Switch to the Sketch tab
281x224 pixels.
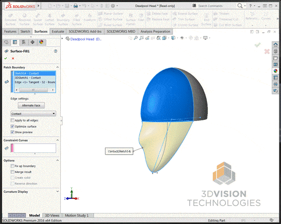point(25,32)
